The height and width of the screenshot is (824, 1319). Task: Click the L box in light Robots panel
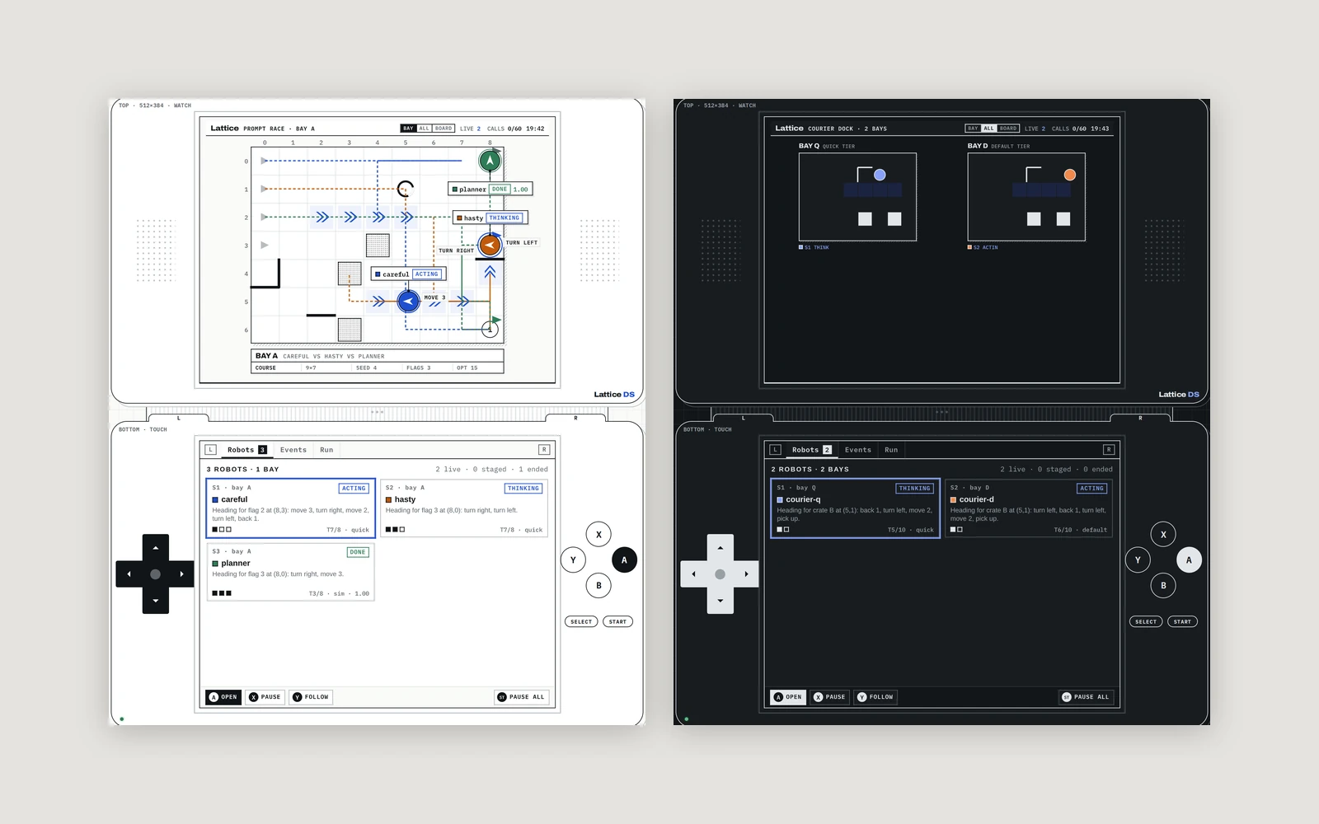211,450
